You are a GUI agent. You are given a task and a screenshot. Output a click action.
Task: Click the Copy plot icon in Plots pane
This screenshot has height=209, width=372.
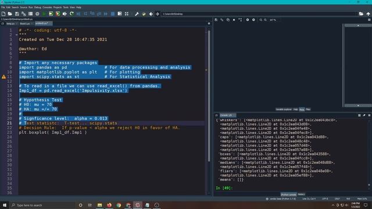228,20
